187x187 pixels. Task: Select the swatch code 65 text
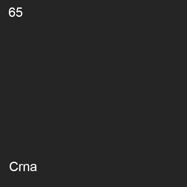16,12
